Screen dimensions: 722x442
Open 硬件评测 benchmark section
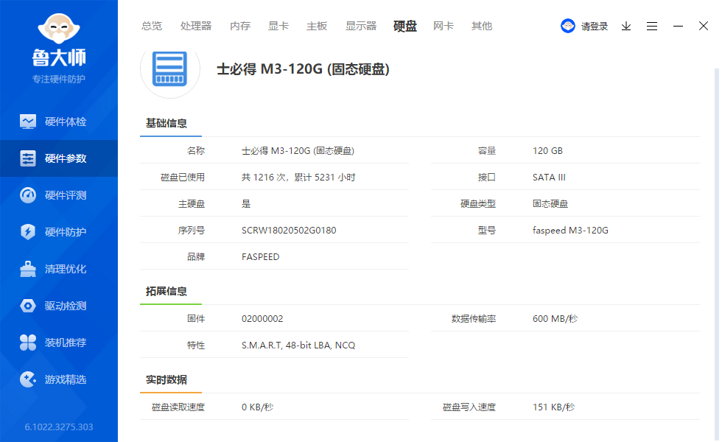coord(59,195)
